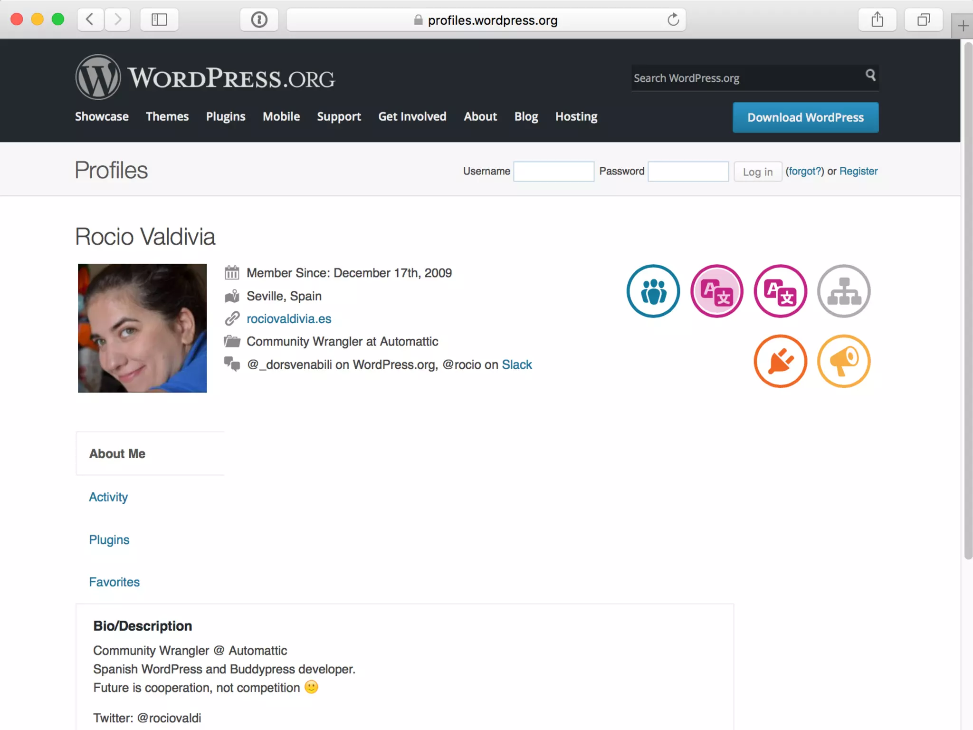This screenshot has width=973, height=730.
Task: Open the Safari share menu icon
Action: coord(877,19)
